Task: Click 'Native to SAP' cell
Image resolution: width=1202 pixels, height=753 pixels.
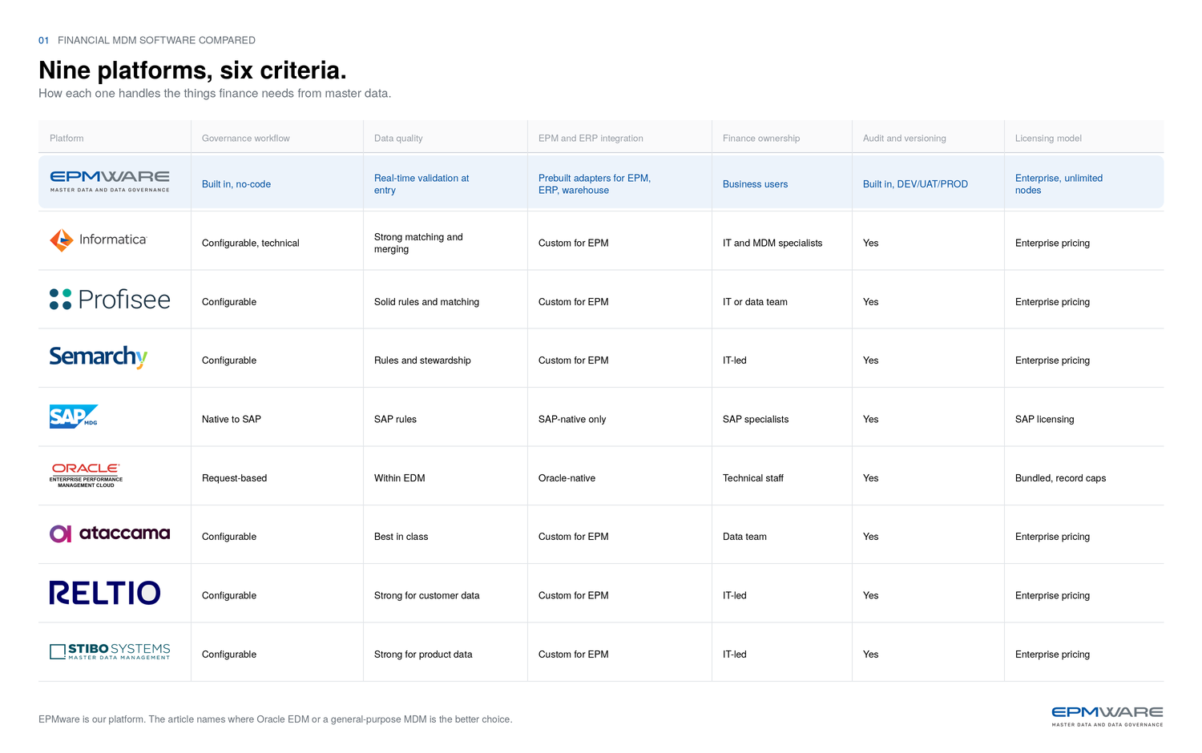Action: (x=232, y=419)
